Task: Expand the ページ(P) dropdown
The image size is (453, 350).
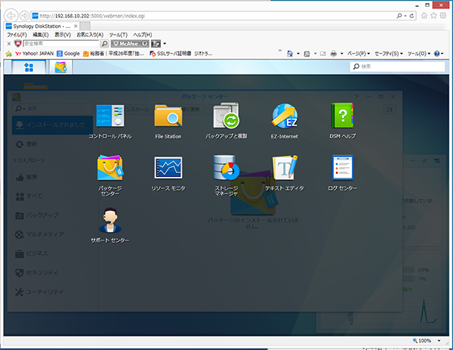Action: (x=359, y=54)
